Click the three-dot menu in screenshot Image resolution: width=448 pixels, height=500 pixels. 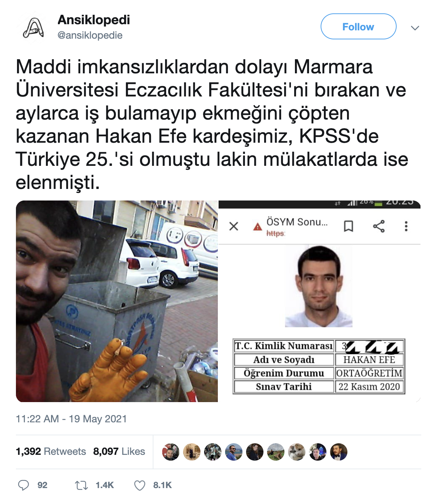406,226
